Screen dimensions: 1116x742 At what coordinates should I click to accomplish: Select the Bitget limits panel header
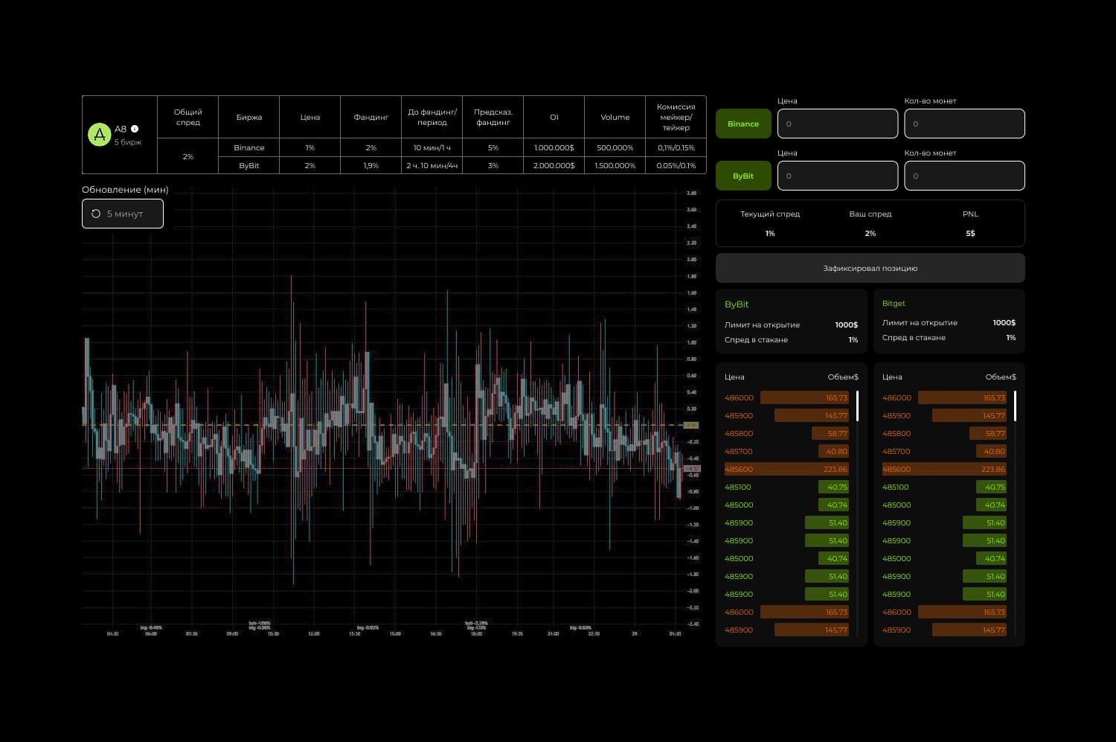coord(894,303)
